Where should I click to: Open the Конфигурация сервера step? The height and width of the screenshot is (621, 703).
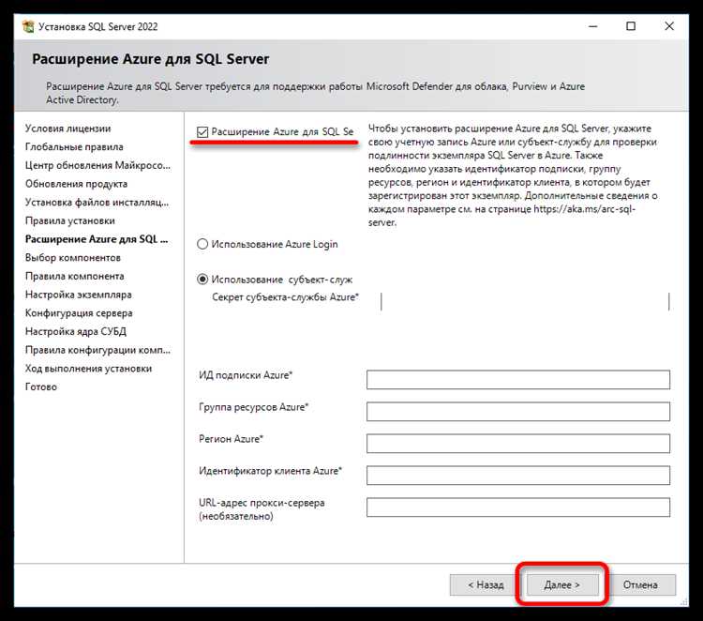point(79,313)
